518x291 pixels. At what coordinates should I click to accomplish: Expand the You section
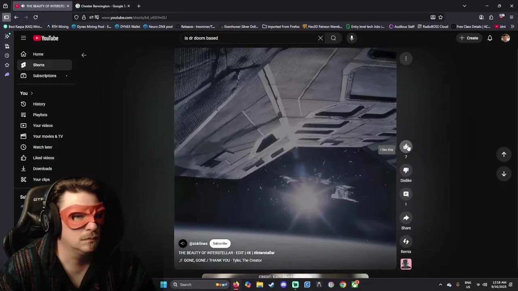pyautogui.click(x=27, y=93)
